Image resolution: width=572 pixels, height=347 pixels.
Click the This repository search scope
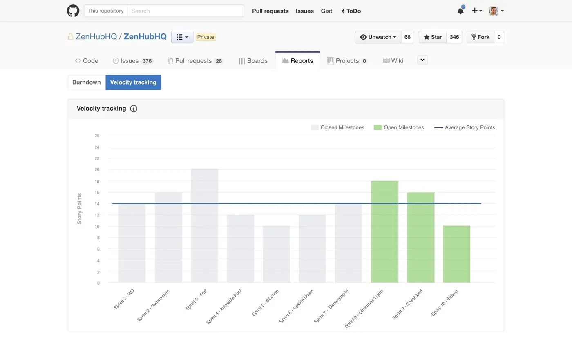105,11
